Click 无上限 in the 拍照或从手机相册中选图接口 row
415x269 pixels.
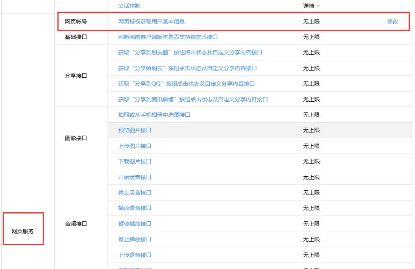311,115
